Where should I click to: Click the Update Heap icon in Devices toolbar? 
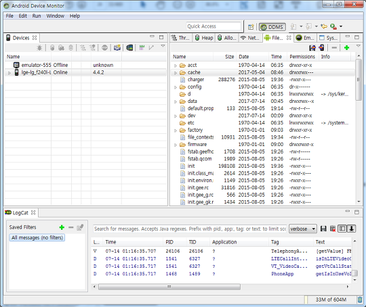click(52, 48)
